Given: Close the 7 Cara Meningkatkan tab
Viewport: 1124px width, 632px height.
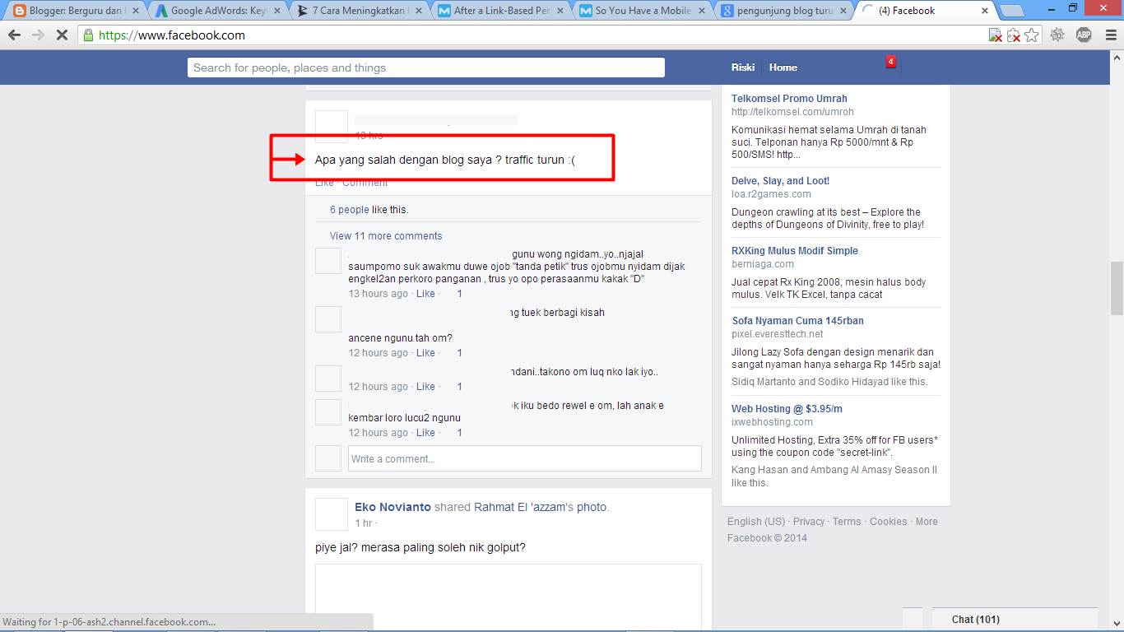Looking at the screenshot, I should pos(420,11).
